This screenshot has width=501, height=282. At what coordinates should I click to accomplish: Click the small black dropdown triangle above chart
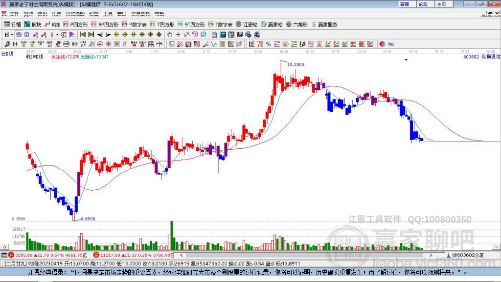pyautogui.click(x=406, y=60)
